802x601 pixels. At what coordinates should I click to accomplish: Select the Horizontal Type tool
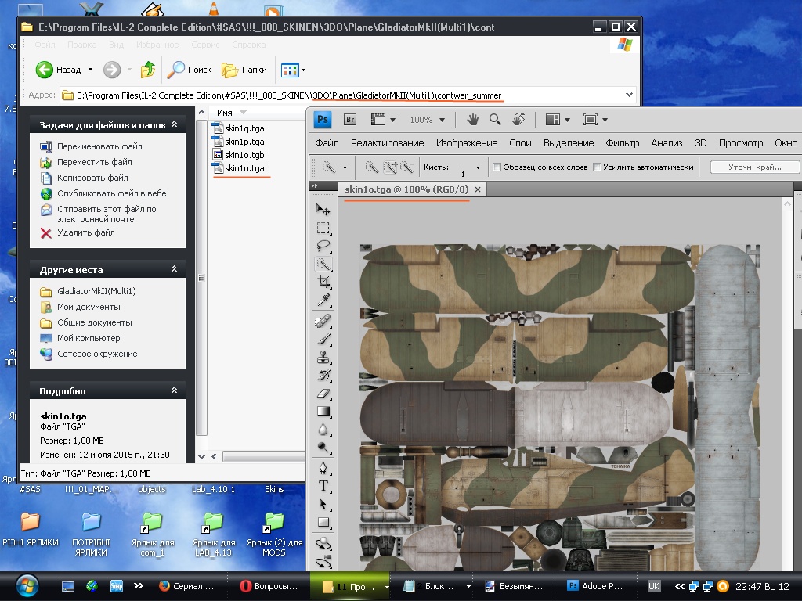(x=323, y=485)
